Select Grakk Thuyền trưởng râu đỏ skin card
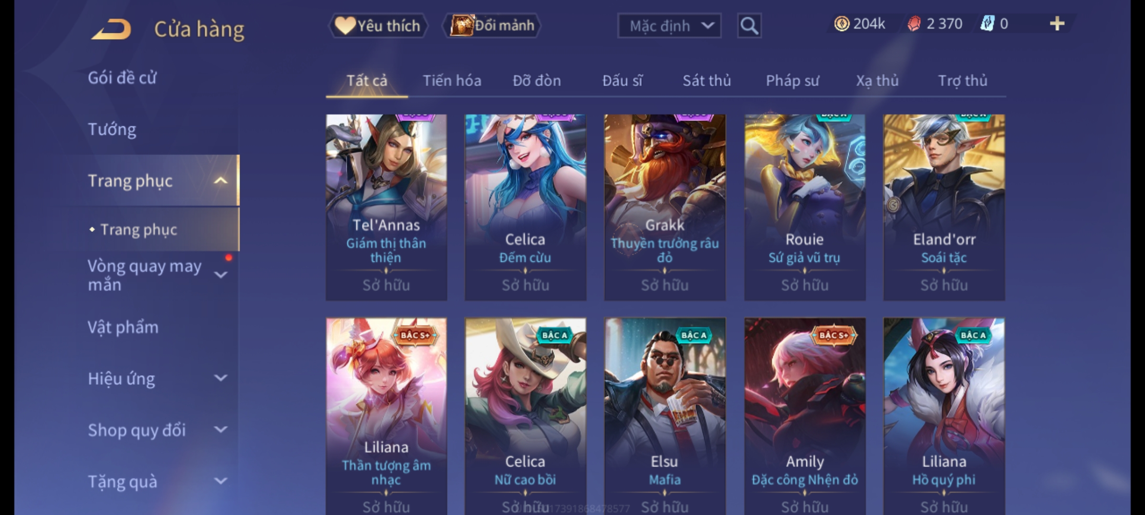Viewport: 1145px width, 515px height. click(665, 207)
